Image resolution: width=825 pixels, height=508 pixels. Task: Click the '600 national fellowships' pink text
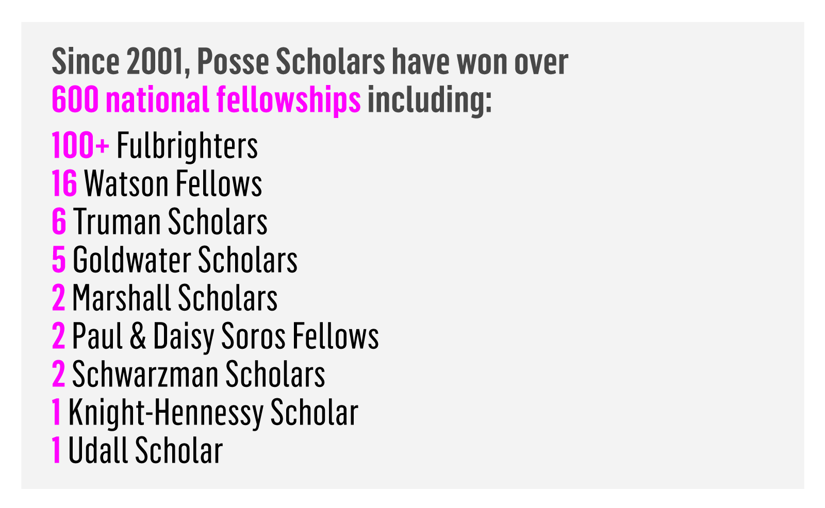pyautogui.click(x=206, y=99)
